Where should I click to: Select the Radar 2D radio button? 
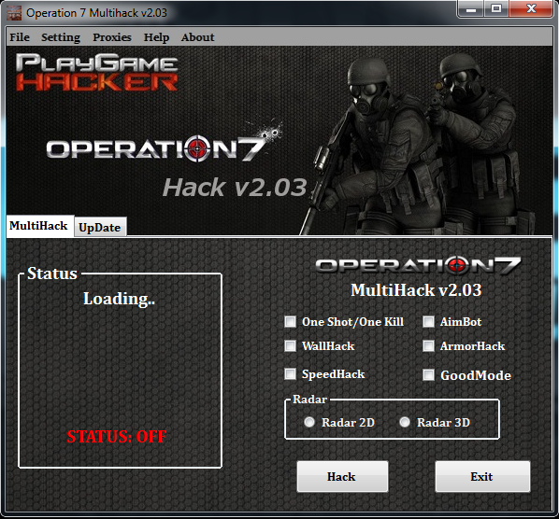(x=309, y=422)
